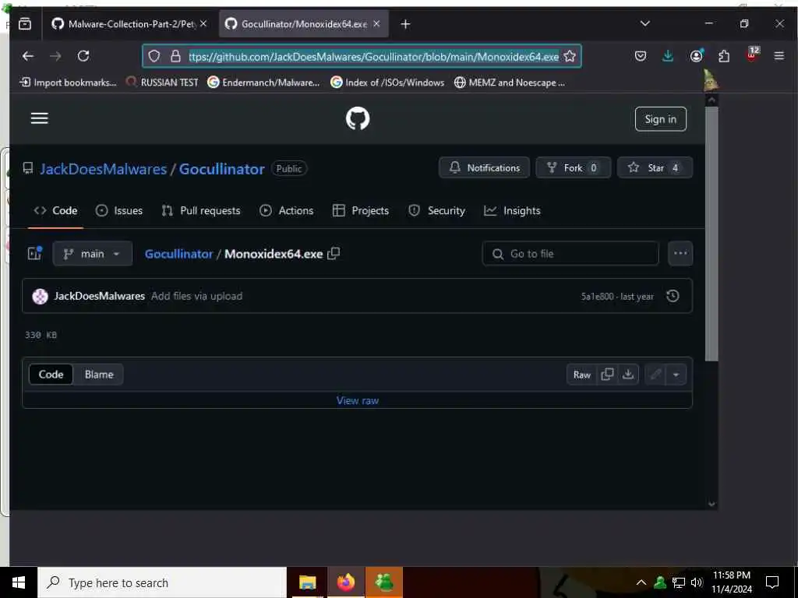The height and width of the screenshot is (598, 798).
Task: Open Firefox tab overview icon
Action: pos(24,23)
